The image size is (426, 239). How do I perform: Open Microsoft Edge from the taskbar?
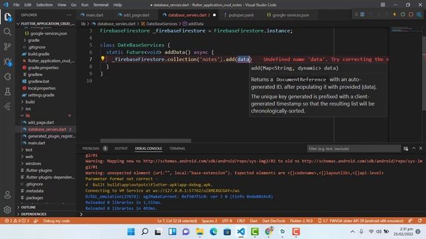click(x=214, y=232)
